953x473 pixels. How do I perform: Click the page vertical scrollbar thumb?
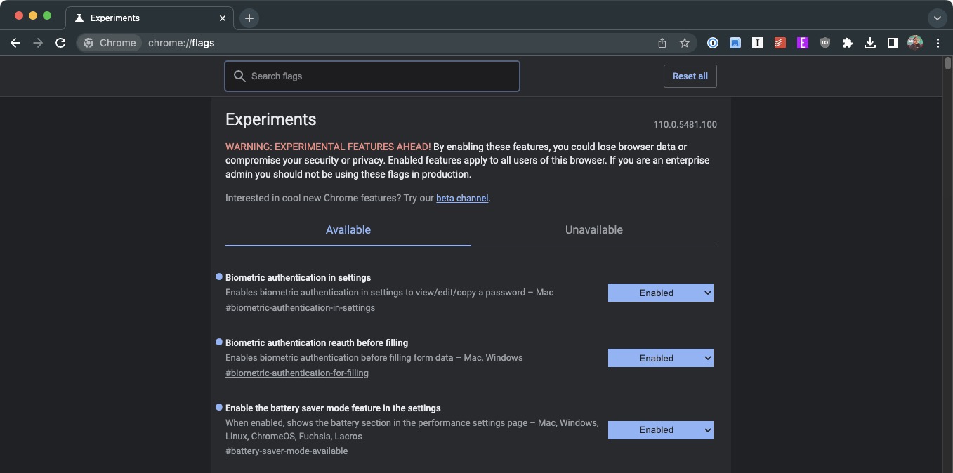coord(948,63)
